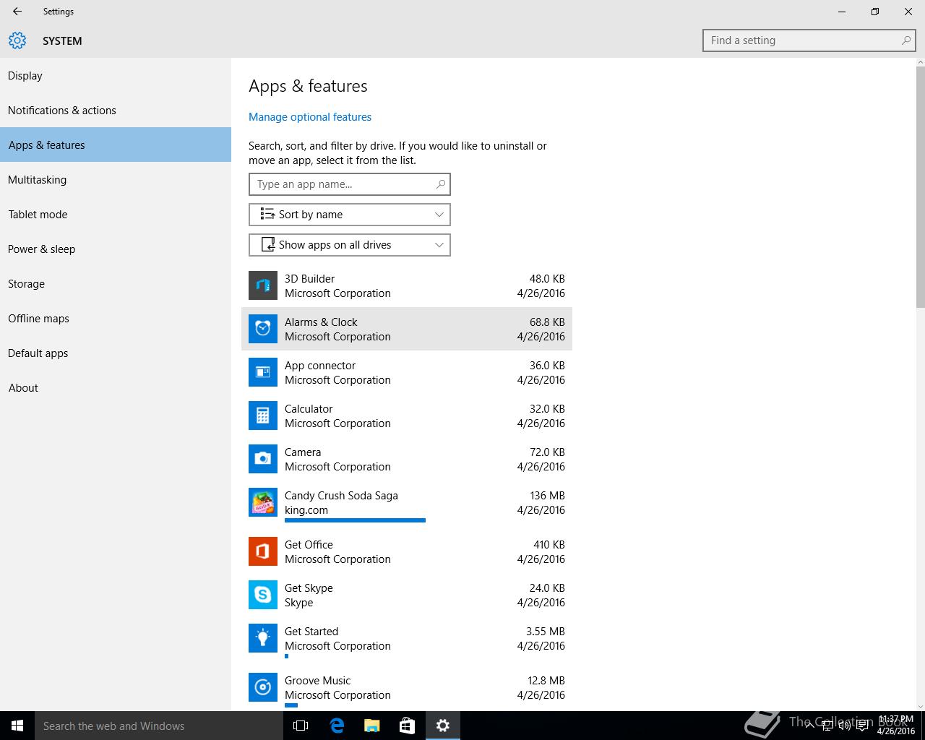Select the Calculator name text
This screenshot has width=925, height=740.
pyautogui.click(x=309, y=409)
